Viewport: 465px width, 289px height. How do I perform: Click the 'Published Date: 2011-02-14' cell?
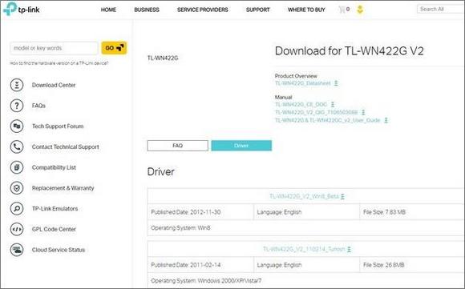pos(200,265)
